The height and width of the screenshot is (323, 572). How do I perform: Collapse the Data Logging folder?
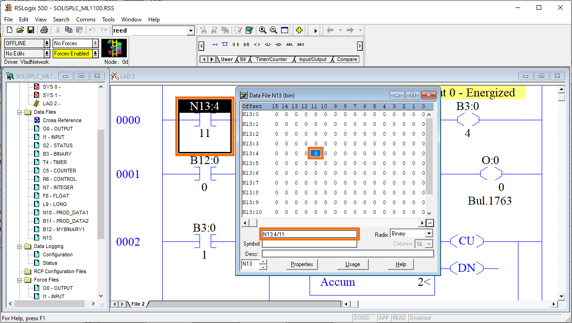coord(20,247)
